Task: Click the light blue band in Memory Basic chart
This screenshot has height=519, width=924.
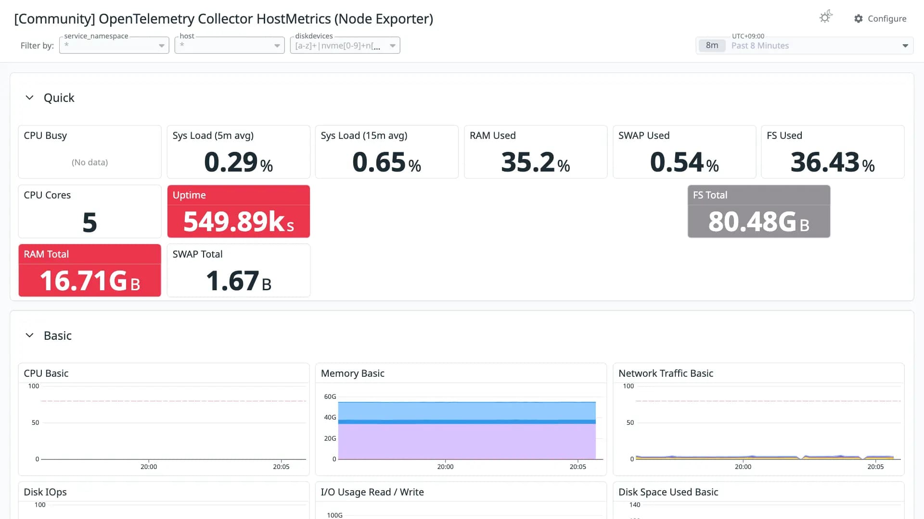Action: [467, 411]
